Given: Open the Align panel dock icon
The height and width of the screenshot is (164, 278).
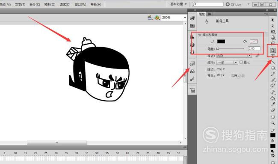Looking at the screenshot, I should click(x=192, y=37).
